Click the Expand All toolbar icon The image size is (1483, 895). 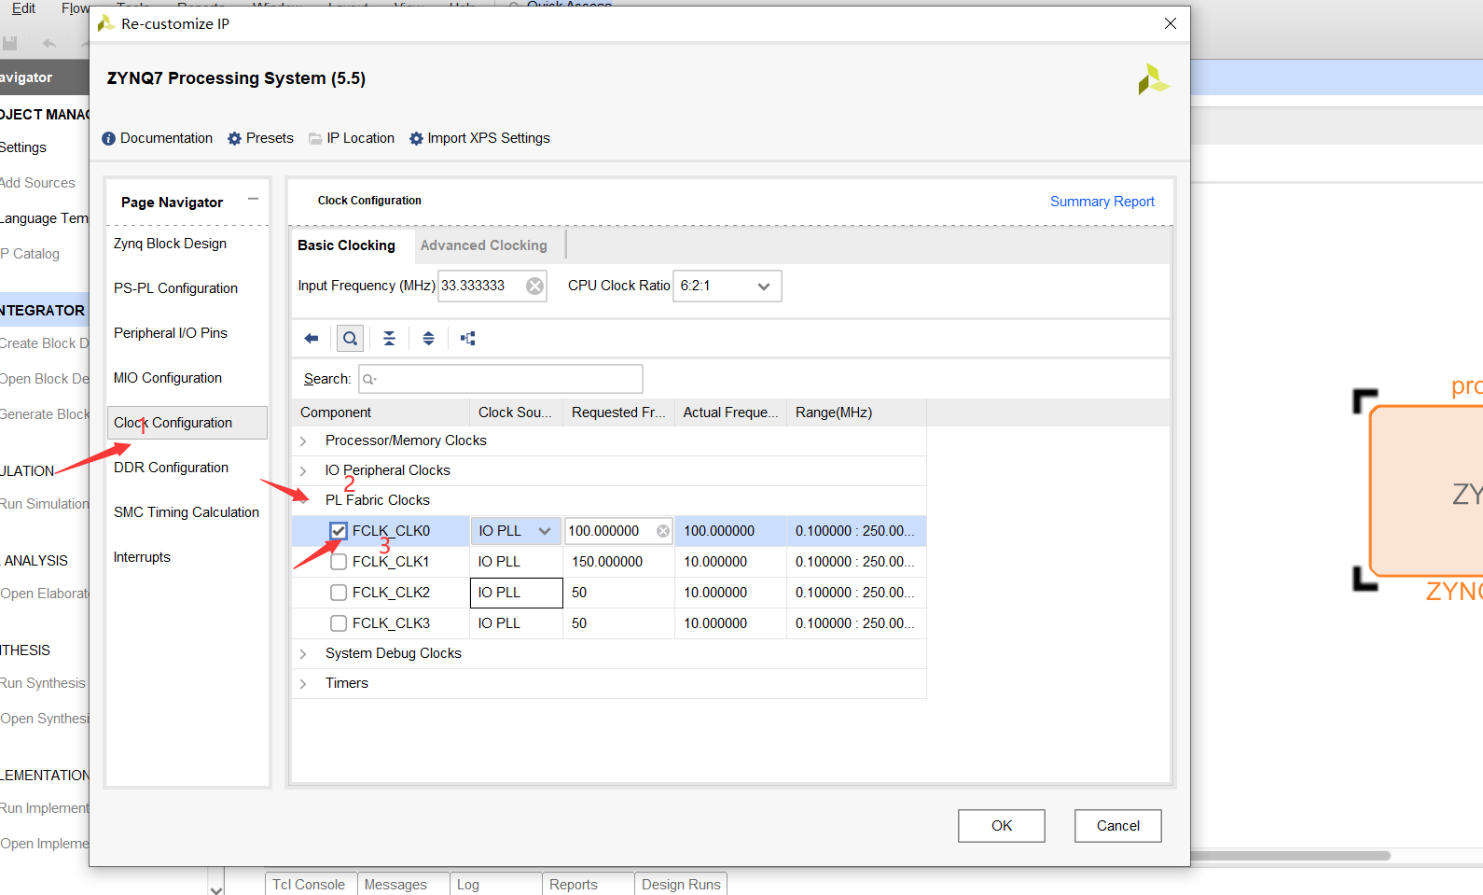click(428, 338)
